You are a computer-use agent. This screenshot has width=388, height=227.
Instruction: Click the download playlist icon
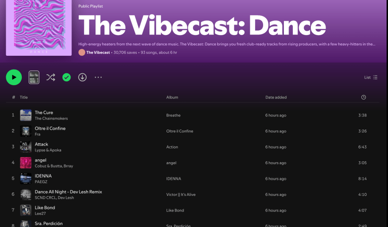coord(82,77)
